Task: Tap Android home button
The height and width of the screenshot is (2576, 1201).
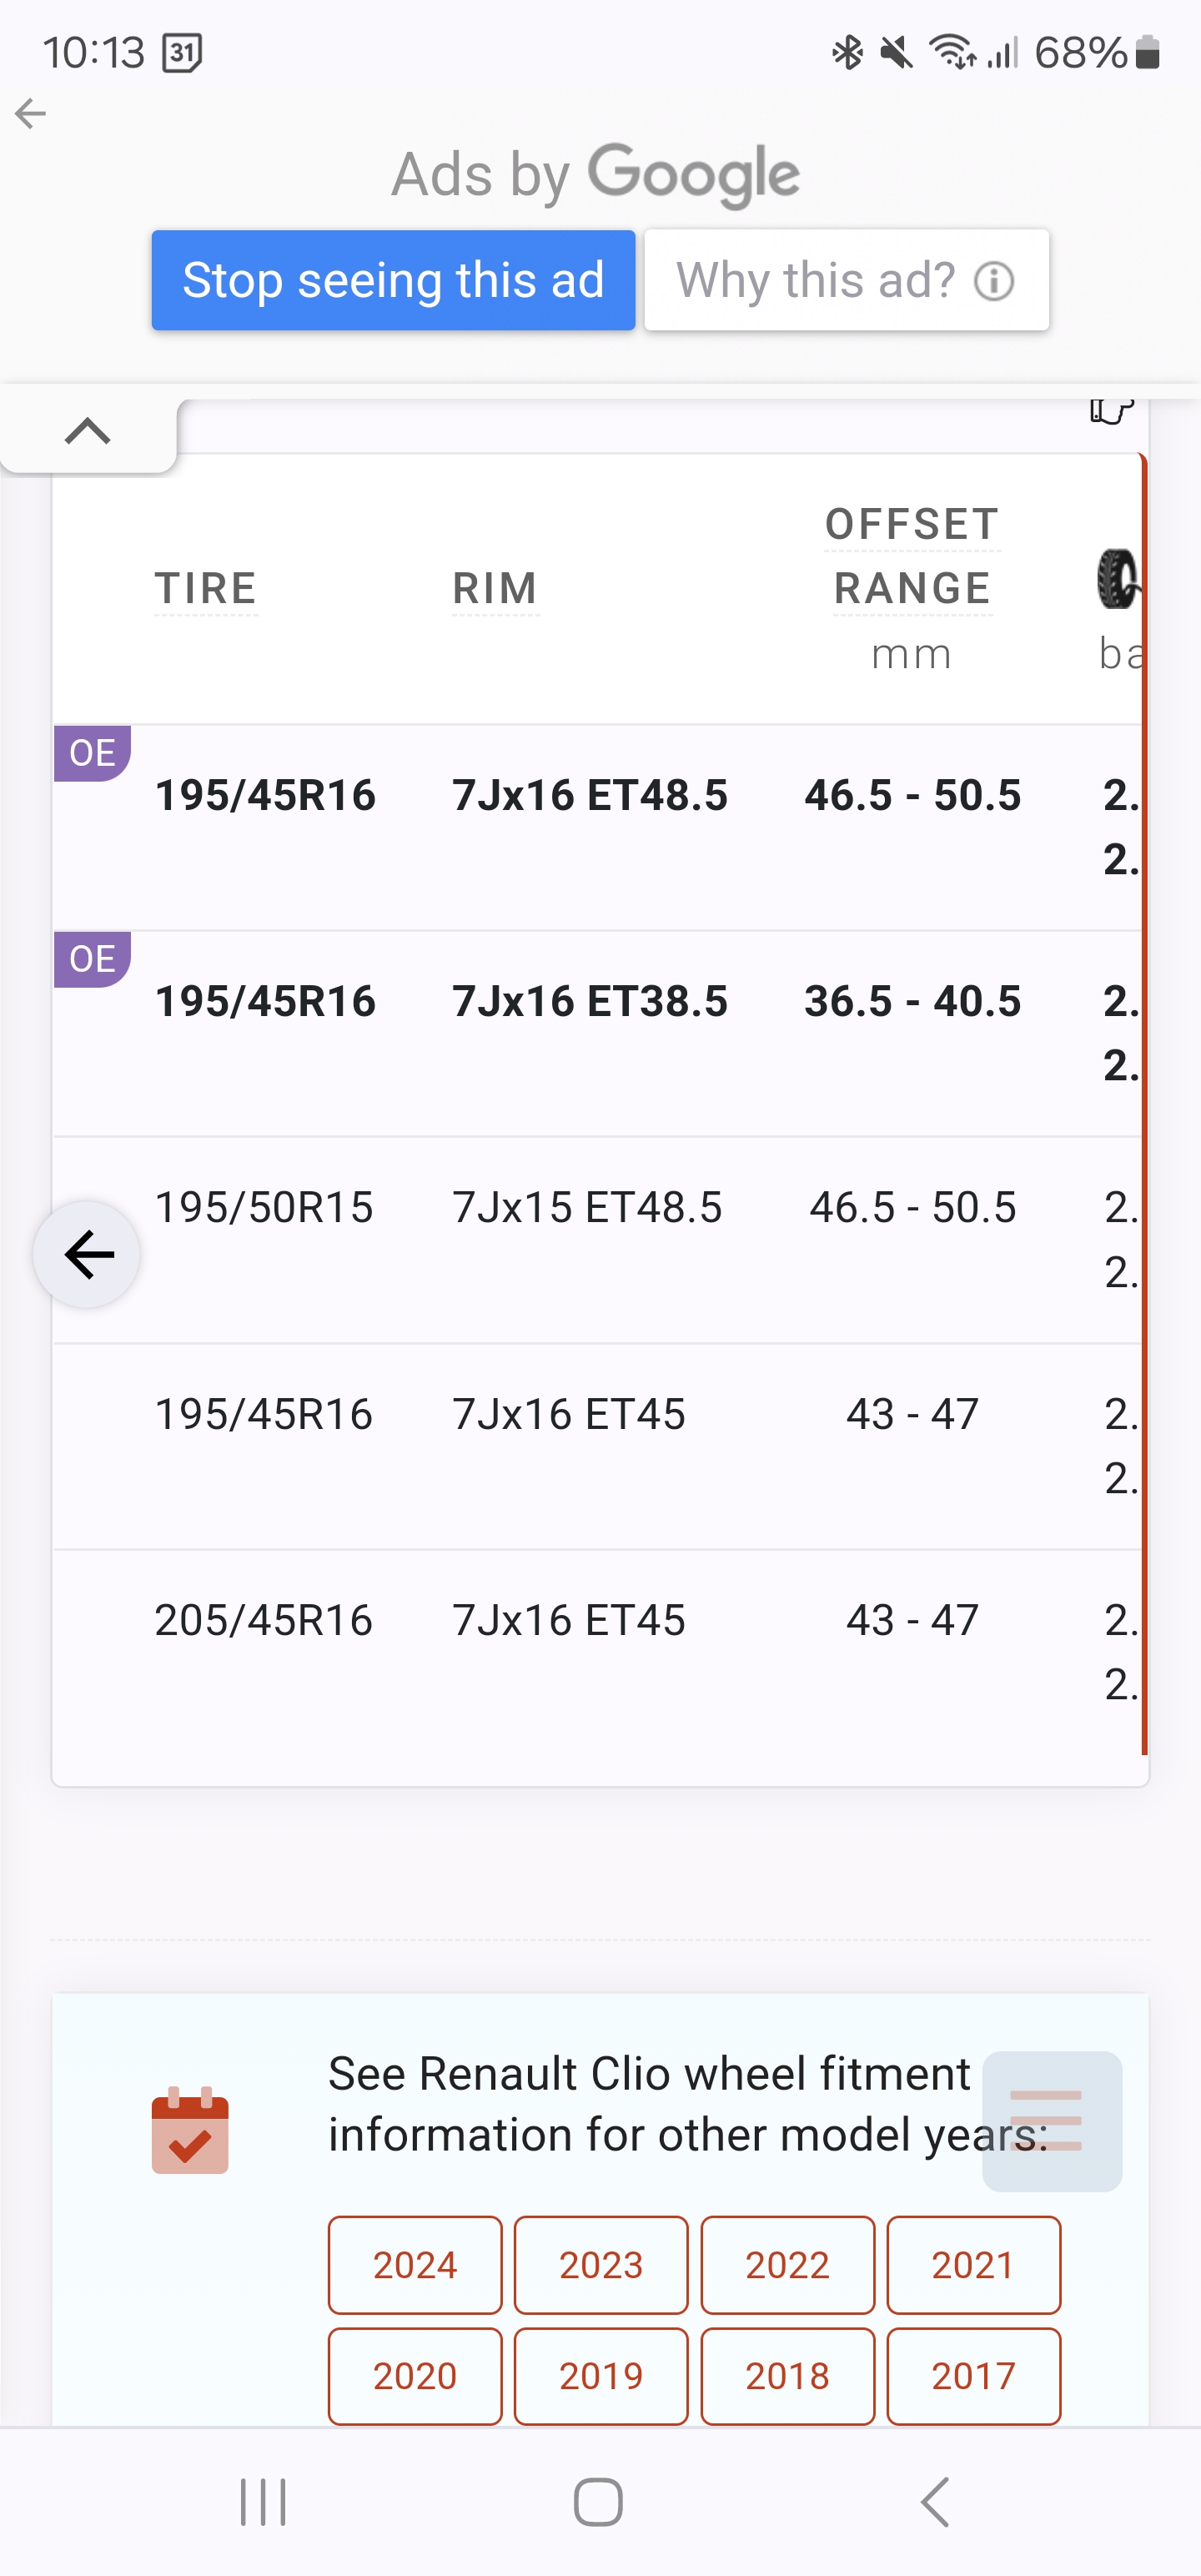Action: point(598,2502)
